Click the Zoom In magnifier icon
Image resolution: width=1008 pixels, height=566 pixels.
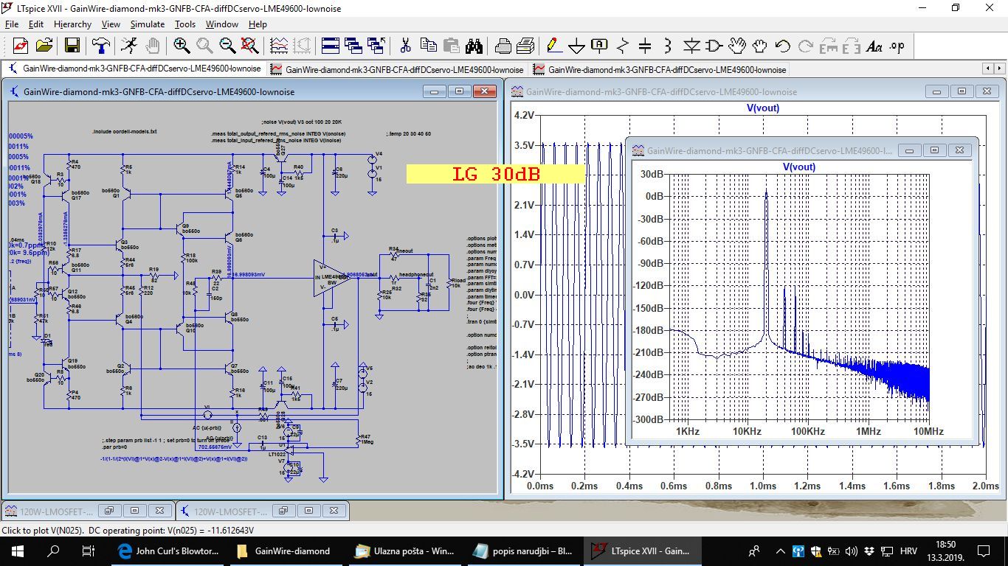click(182, 46)
